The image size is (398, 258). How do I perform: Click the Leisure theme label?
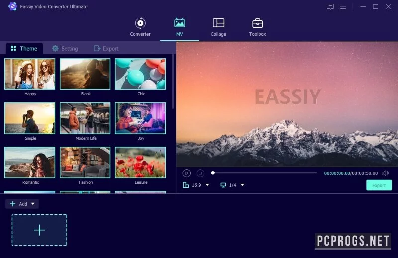141,182
